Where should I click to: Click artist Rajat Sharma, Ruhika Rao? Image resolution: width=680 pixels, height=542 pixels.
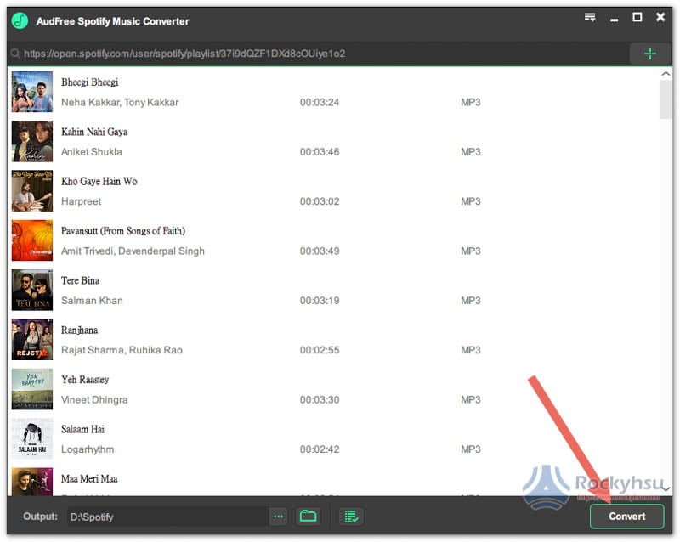(122, 350)
